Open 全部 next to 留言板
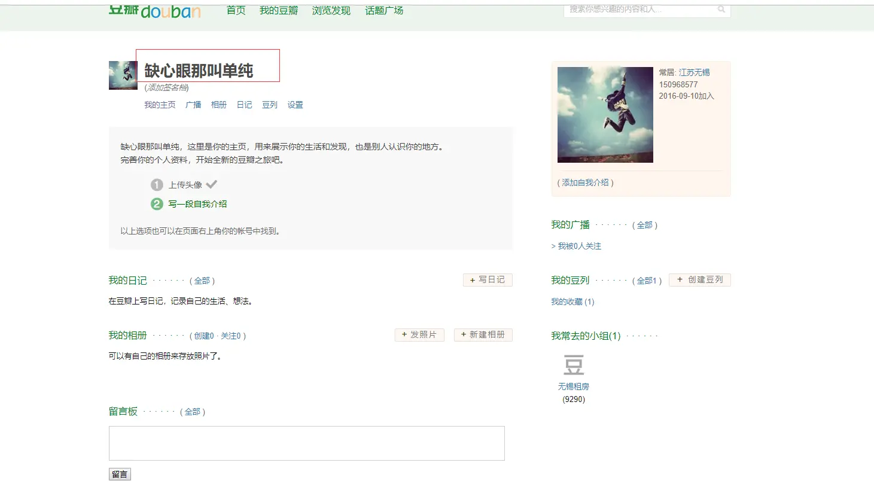The image size is (874, 487). [193, 412]
